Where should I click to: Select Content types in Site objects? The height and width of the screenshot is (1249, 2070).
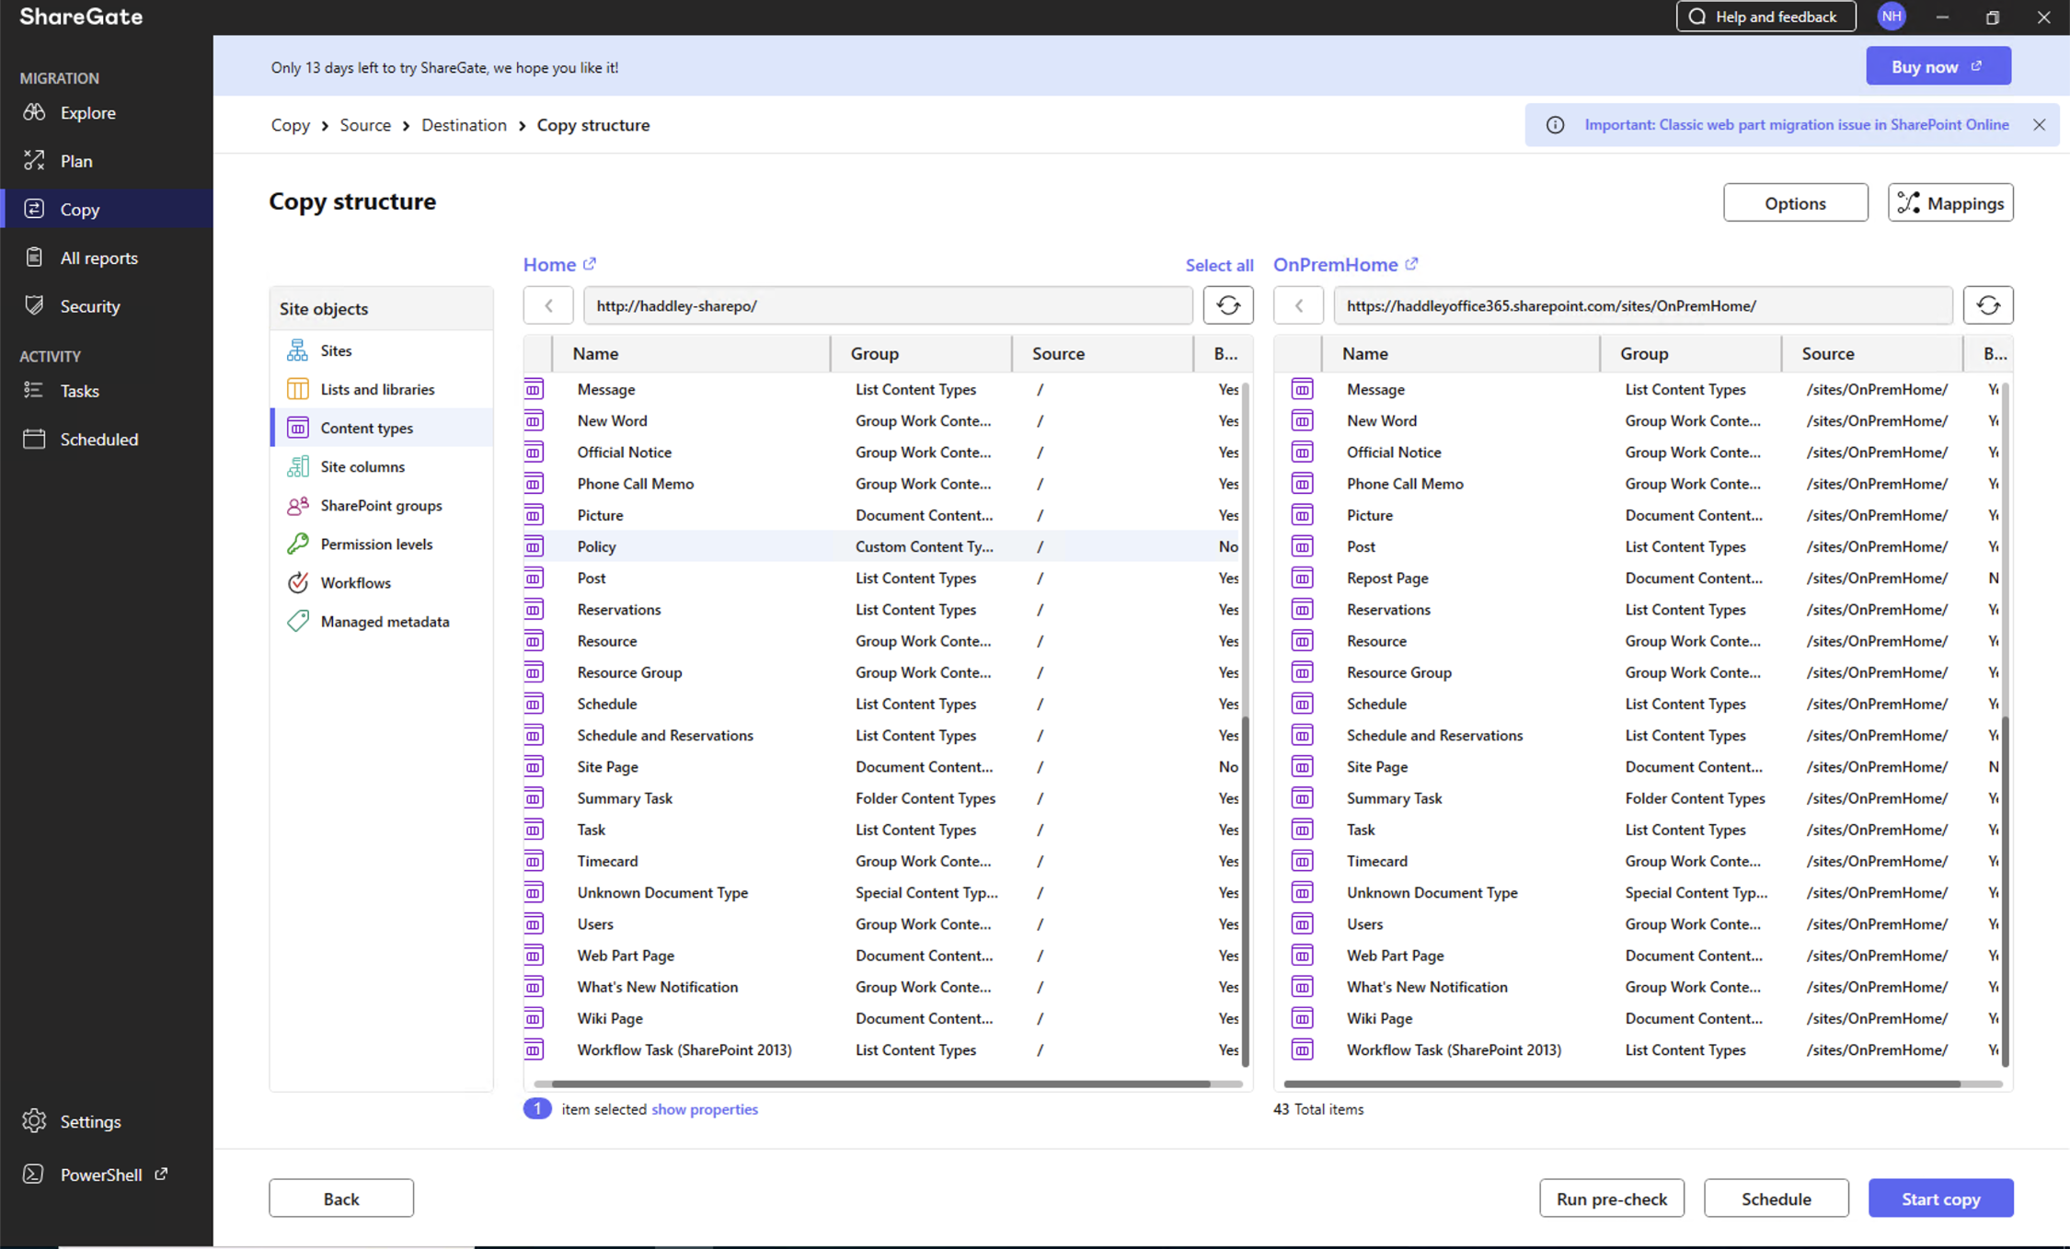pyautogui.click(x=382, y=428)
